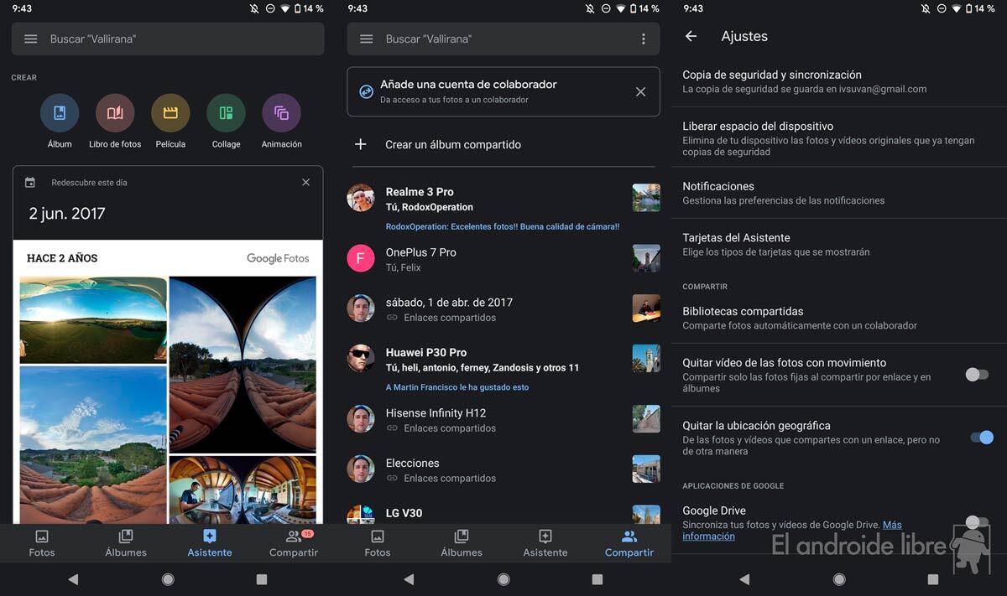Tap the RodoxOperation comment under Realme 3 Pro

[x=503, y=226]
